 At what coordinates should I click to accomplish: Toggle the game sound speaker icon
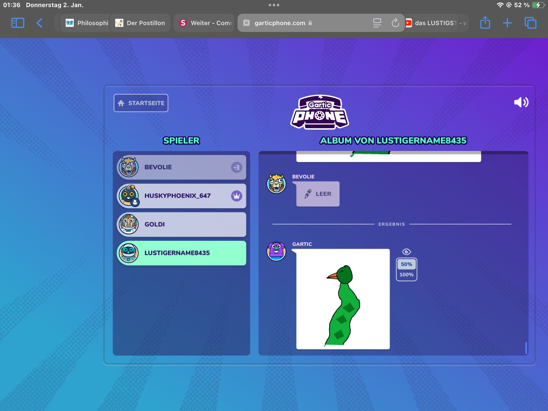click(x=521, y=102)
